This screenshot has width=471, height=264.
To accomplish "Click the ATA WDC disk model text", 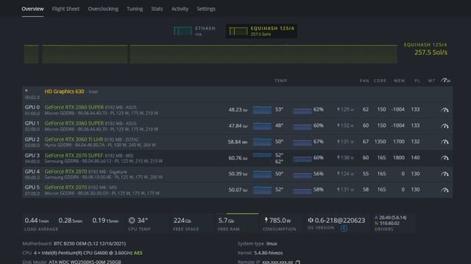I will pyautogui.click(x=85, y=262).
